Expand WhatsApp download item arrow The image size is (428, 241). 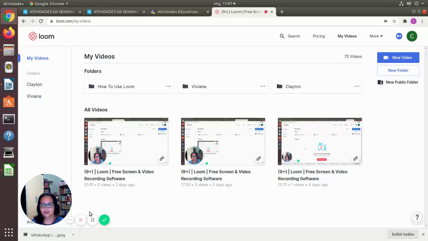(73, 235)
